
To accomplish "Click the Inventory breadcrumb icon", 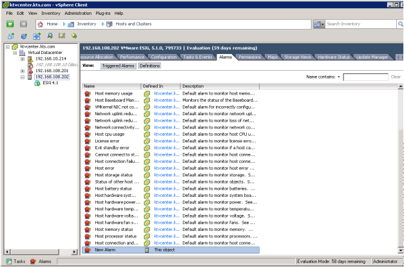I will point(71,24).
